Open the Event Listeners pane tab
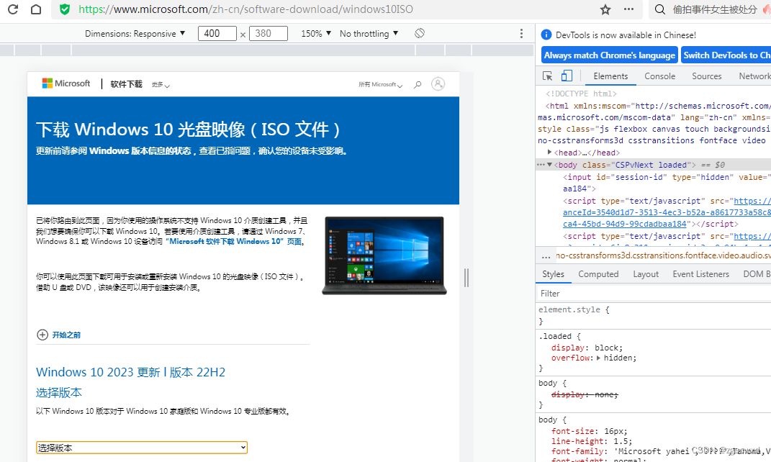Viewport: 771px width, 462px height. click(700, 274)
